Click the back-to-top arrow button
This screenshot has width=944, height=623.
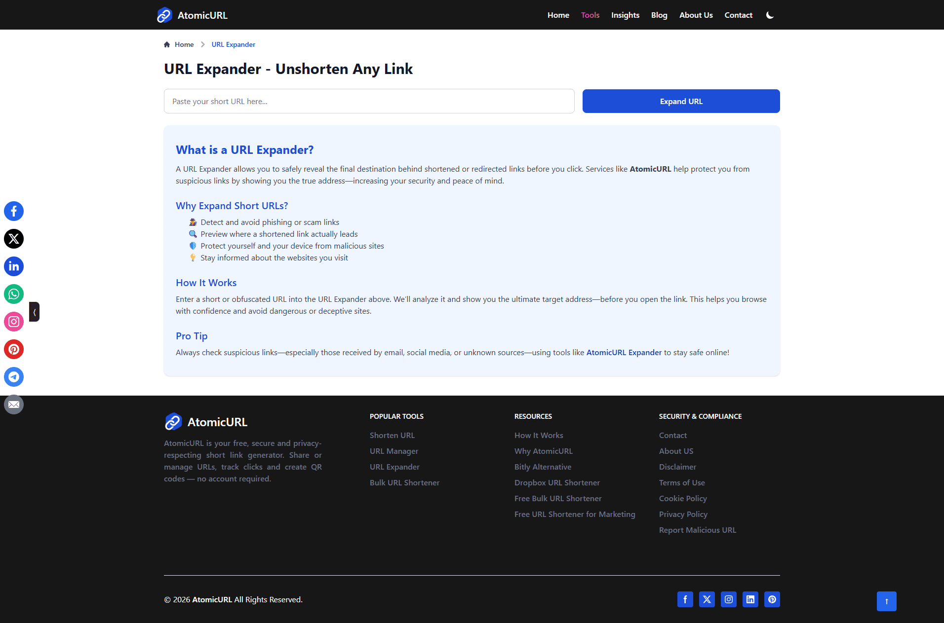[887, 601]
